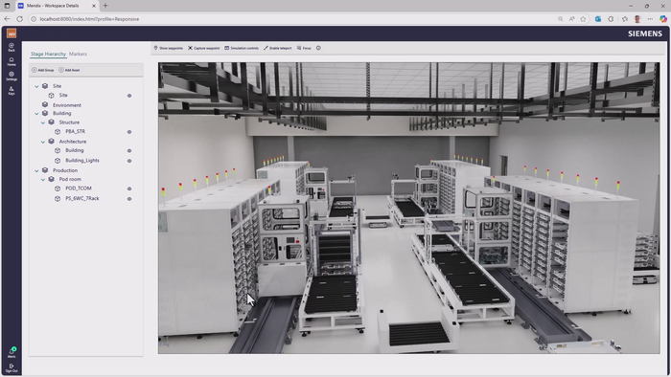This screenshot has height=377, width=671.
Task: Switch to the Stage Hierarchy tab
Action: click(48, 54)
